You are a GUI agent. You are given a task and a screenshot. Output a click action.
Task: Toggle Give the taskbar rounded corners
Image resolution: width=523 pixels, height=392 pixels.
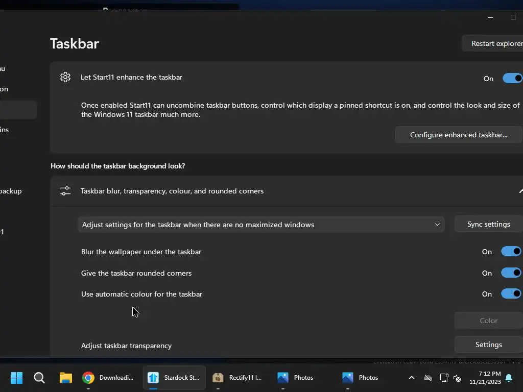click(x=511, y=273)
